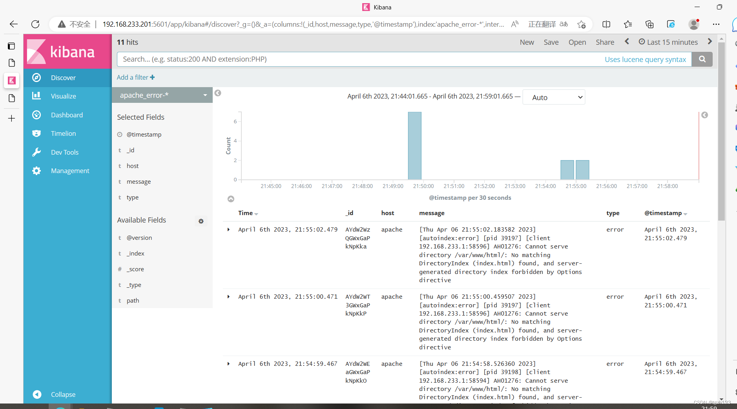Sort by Time column header
Image resolution: width=737 pixels, height=409 pixels.
248,213
